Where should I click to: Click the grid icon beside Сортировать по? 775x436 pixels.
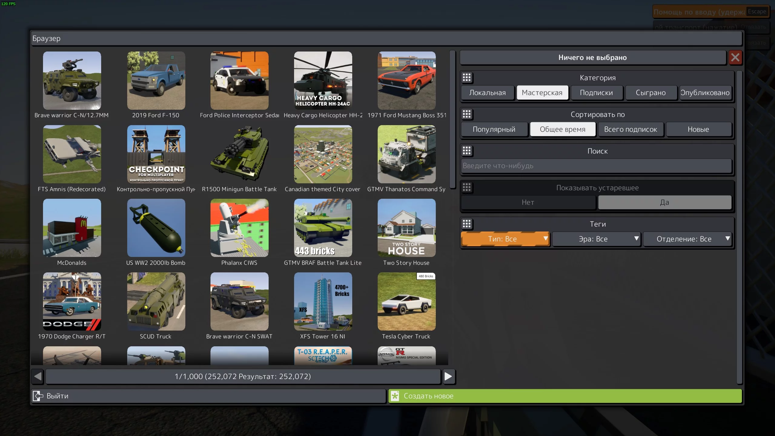click(467, 114)
